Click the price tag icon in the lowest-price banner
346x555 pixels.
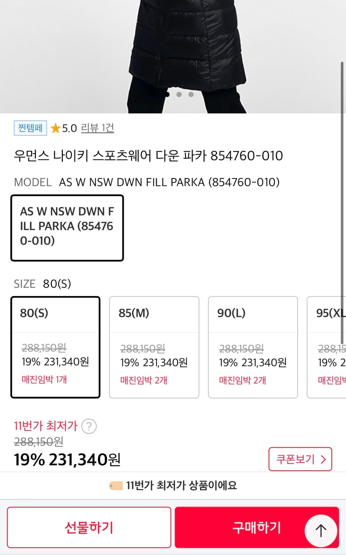pos(115,485)
